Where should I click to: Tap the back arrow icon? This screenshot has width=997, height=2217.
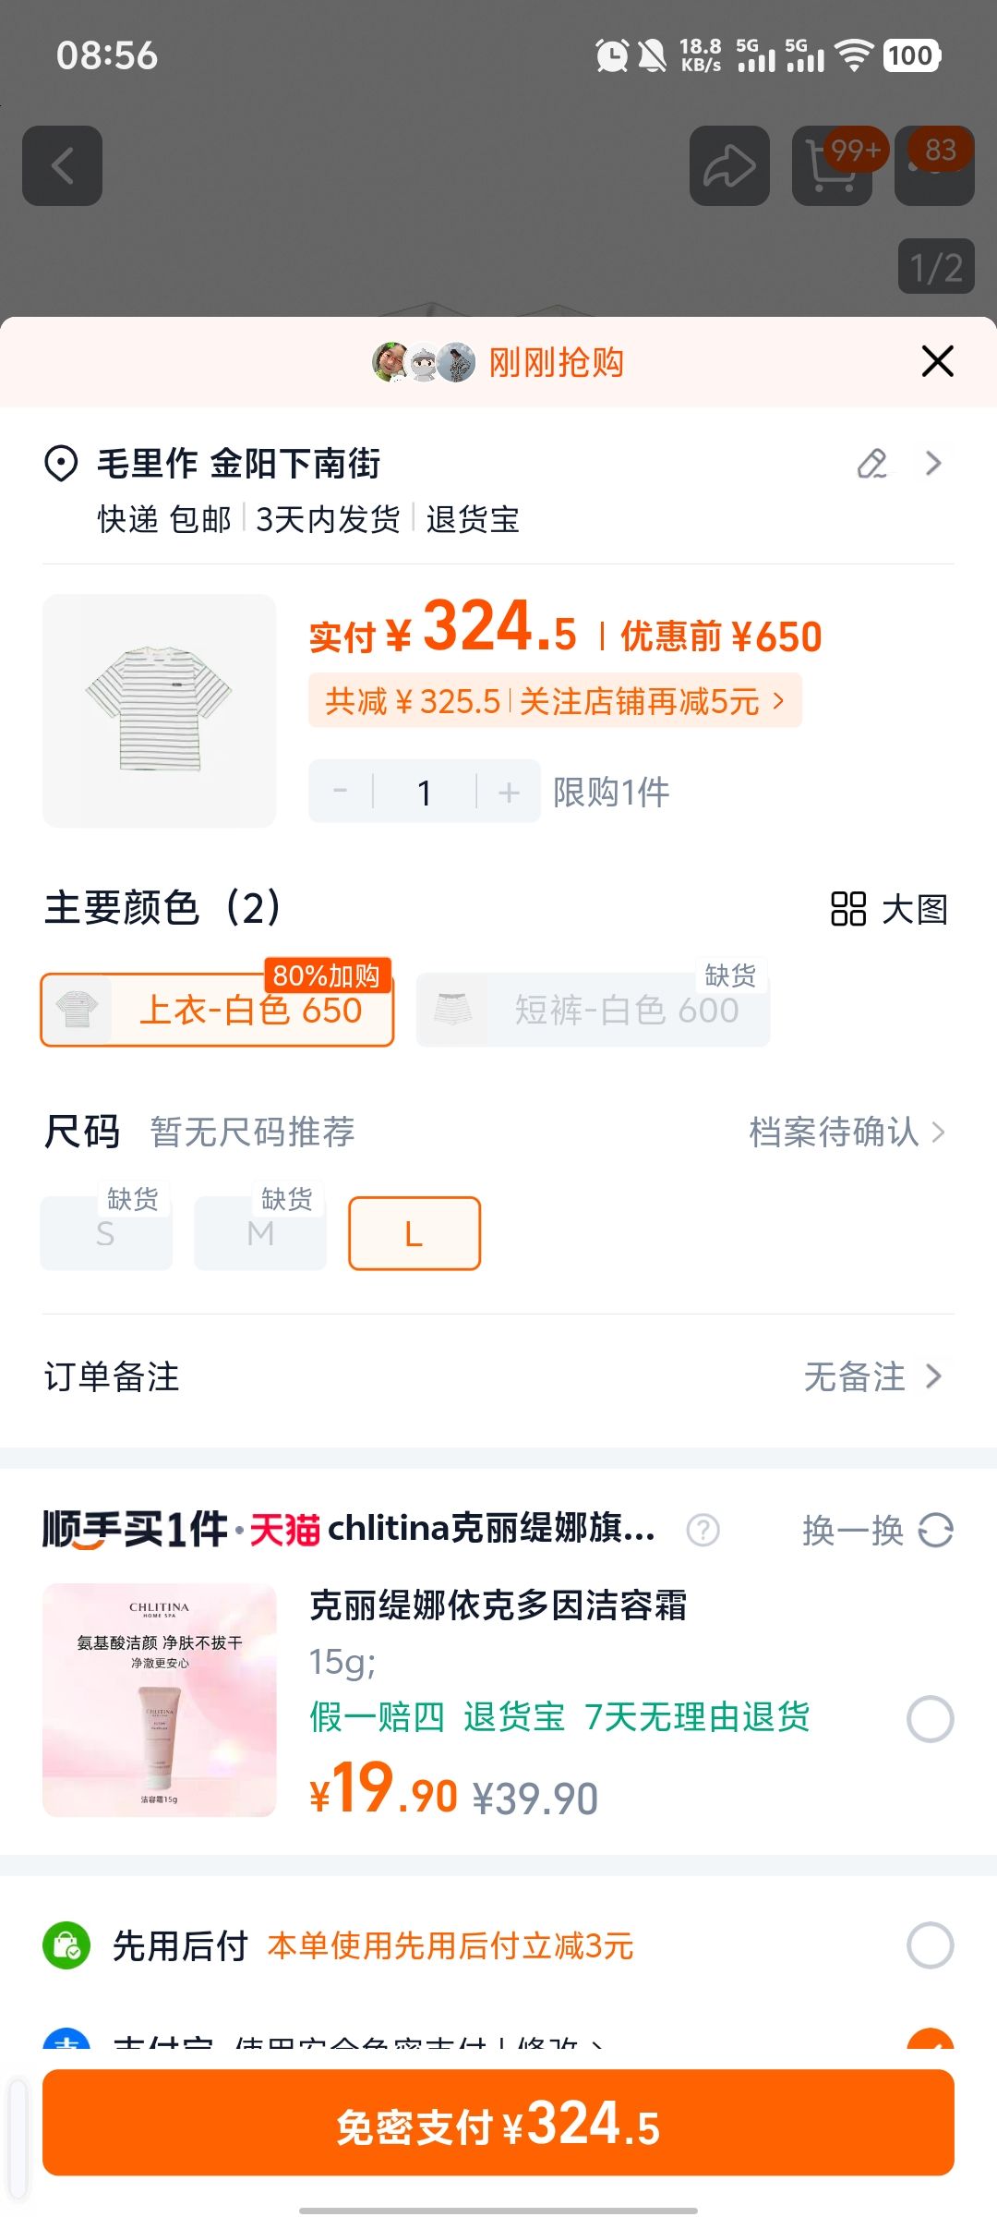pyautogui.click(x=62, y=166)
